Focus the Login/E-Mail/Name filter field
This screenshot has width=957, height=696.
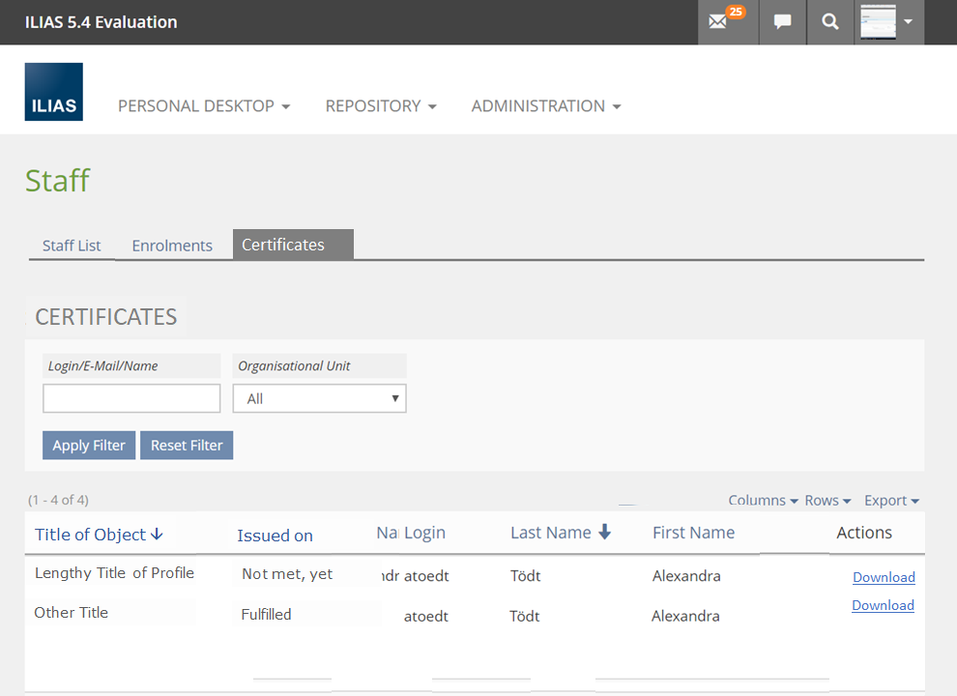tap(131, 398)
